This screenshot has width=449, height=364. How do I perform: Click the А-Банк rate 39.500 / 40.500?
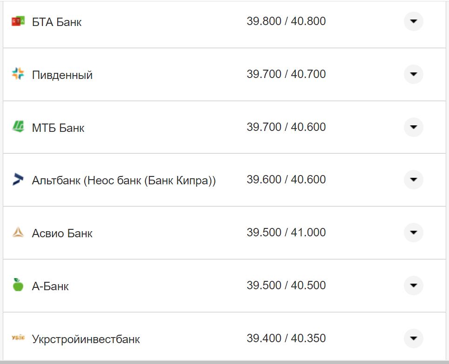tap(286, 285)
